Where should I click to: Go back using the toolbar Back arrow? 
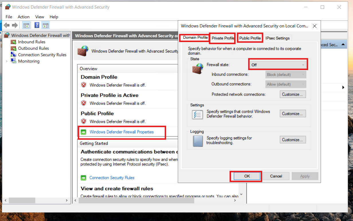coord(7,25)
